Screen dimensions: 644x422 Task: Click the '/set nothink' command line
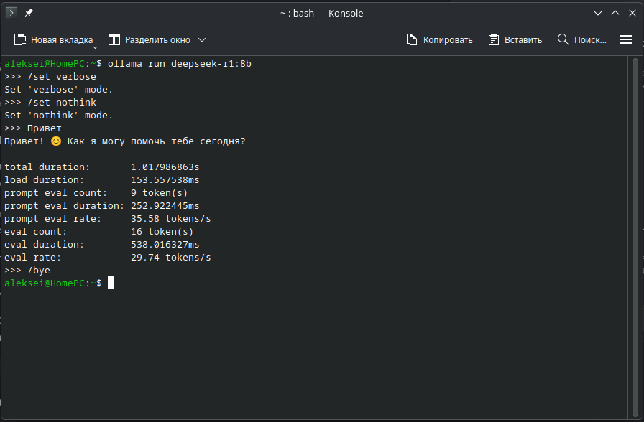click(50, 102)
